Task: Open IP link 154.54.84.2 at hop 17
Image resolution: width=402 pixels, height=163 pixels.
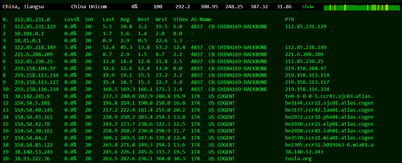Action: click(x=31, y=138)
